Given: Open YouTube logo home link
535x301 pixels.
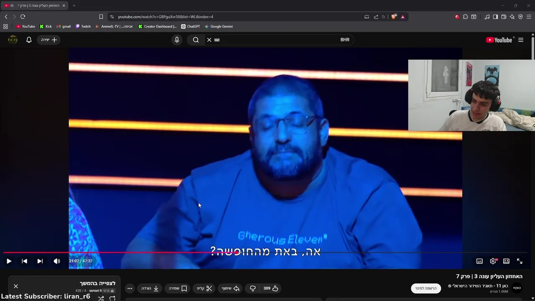Looking at the screenshot, I should click(499, 40).
